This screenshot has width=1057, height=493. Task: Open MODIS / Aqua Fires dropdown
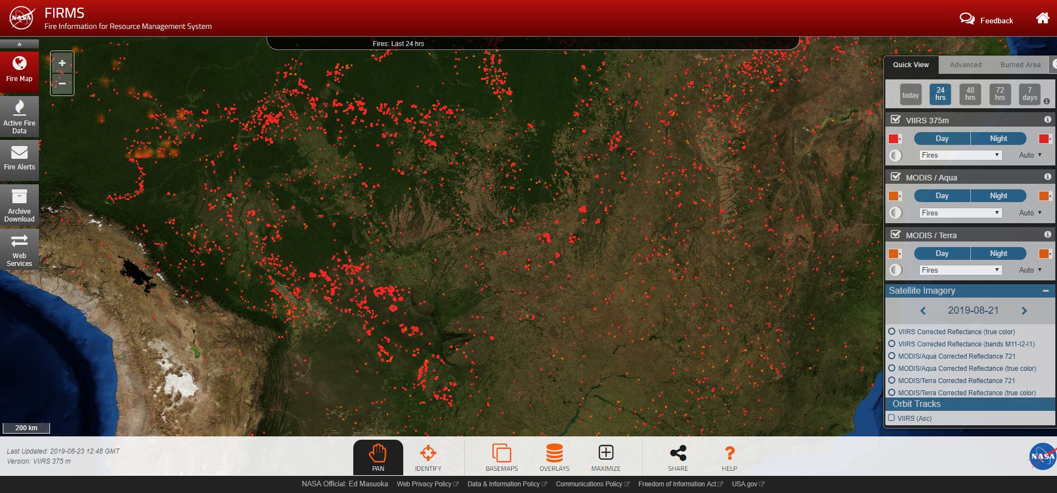click(960, 213)
